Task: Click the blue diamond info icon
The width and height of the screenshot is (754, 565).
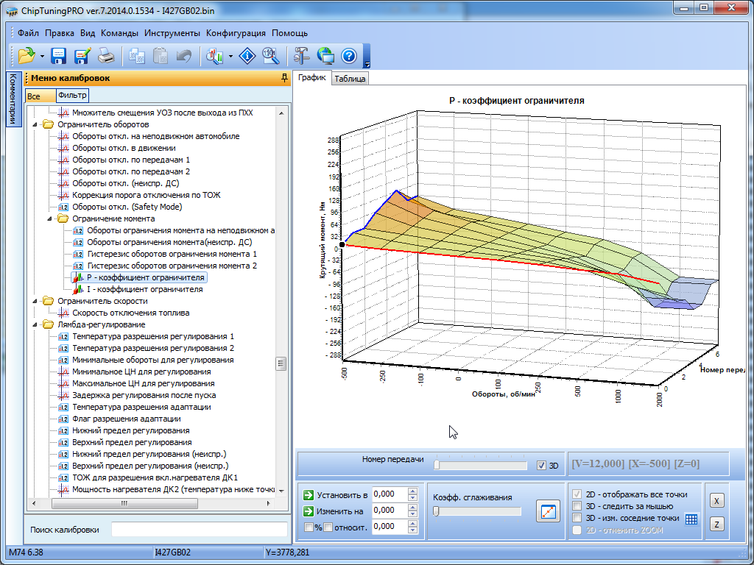Action: [248, 55]
